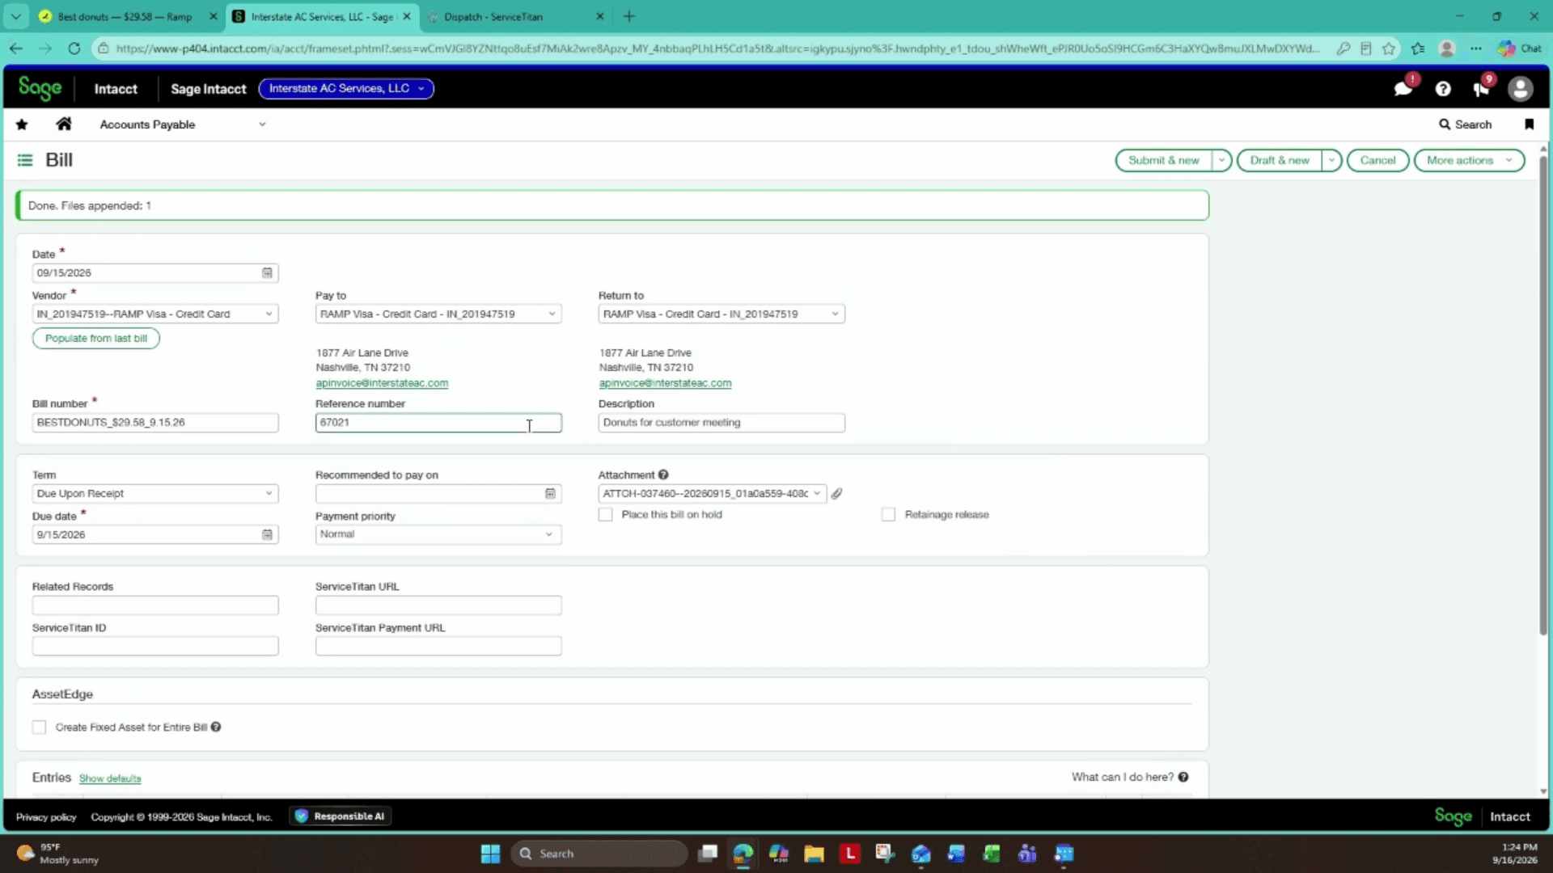Open the help question mark icon
Viewport: 1553px width, 873px height.
[x=1443, y=89]
